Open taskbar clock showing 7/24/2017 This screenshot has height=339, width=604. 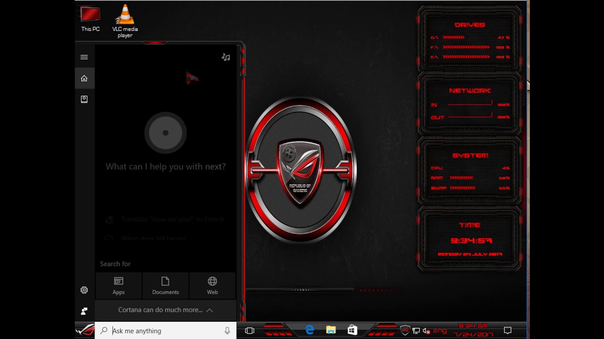coord(473,330)
